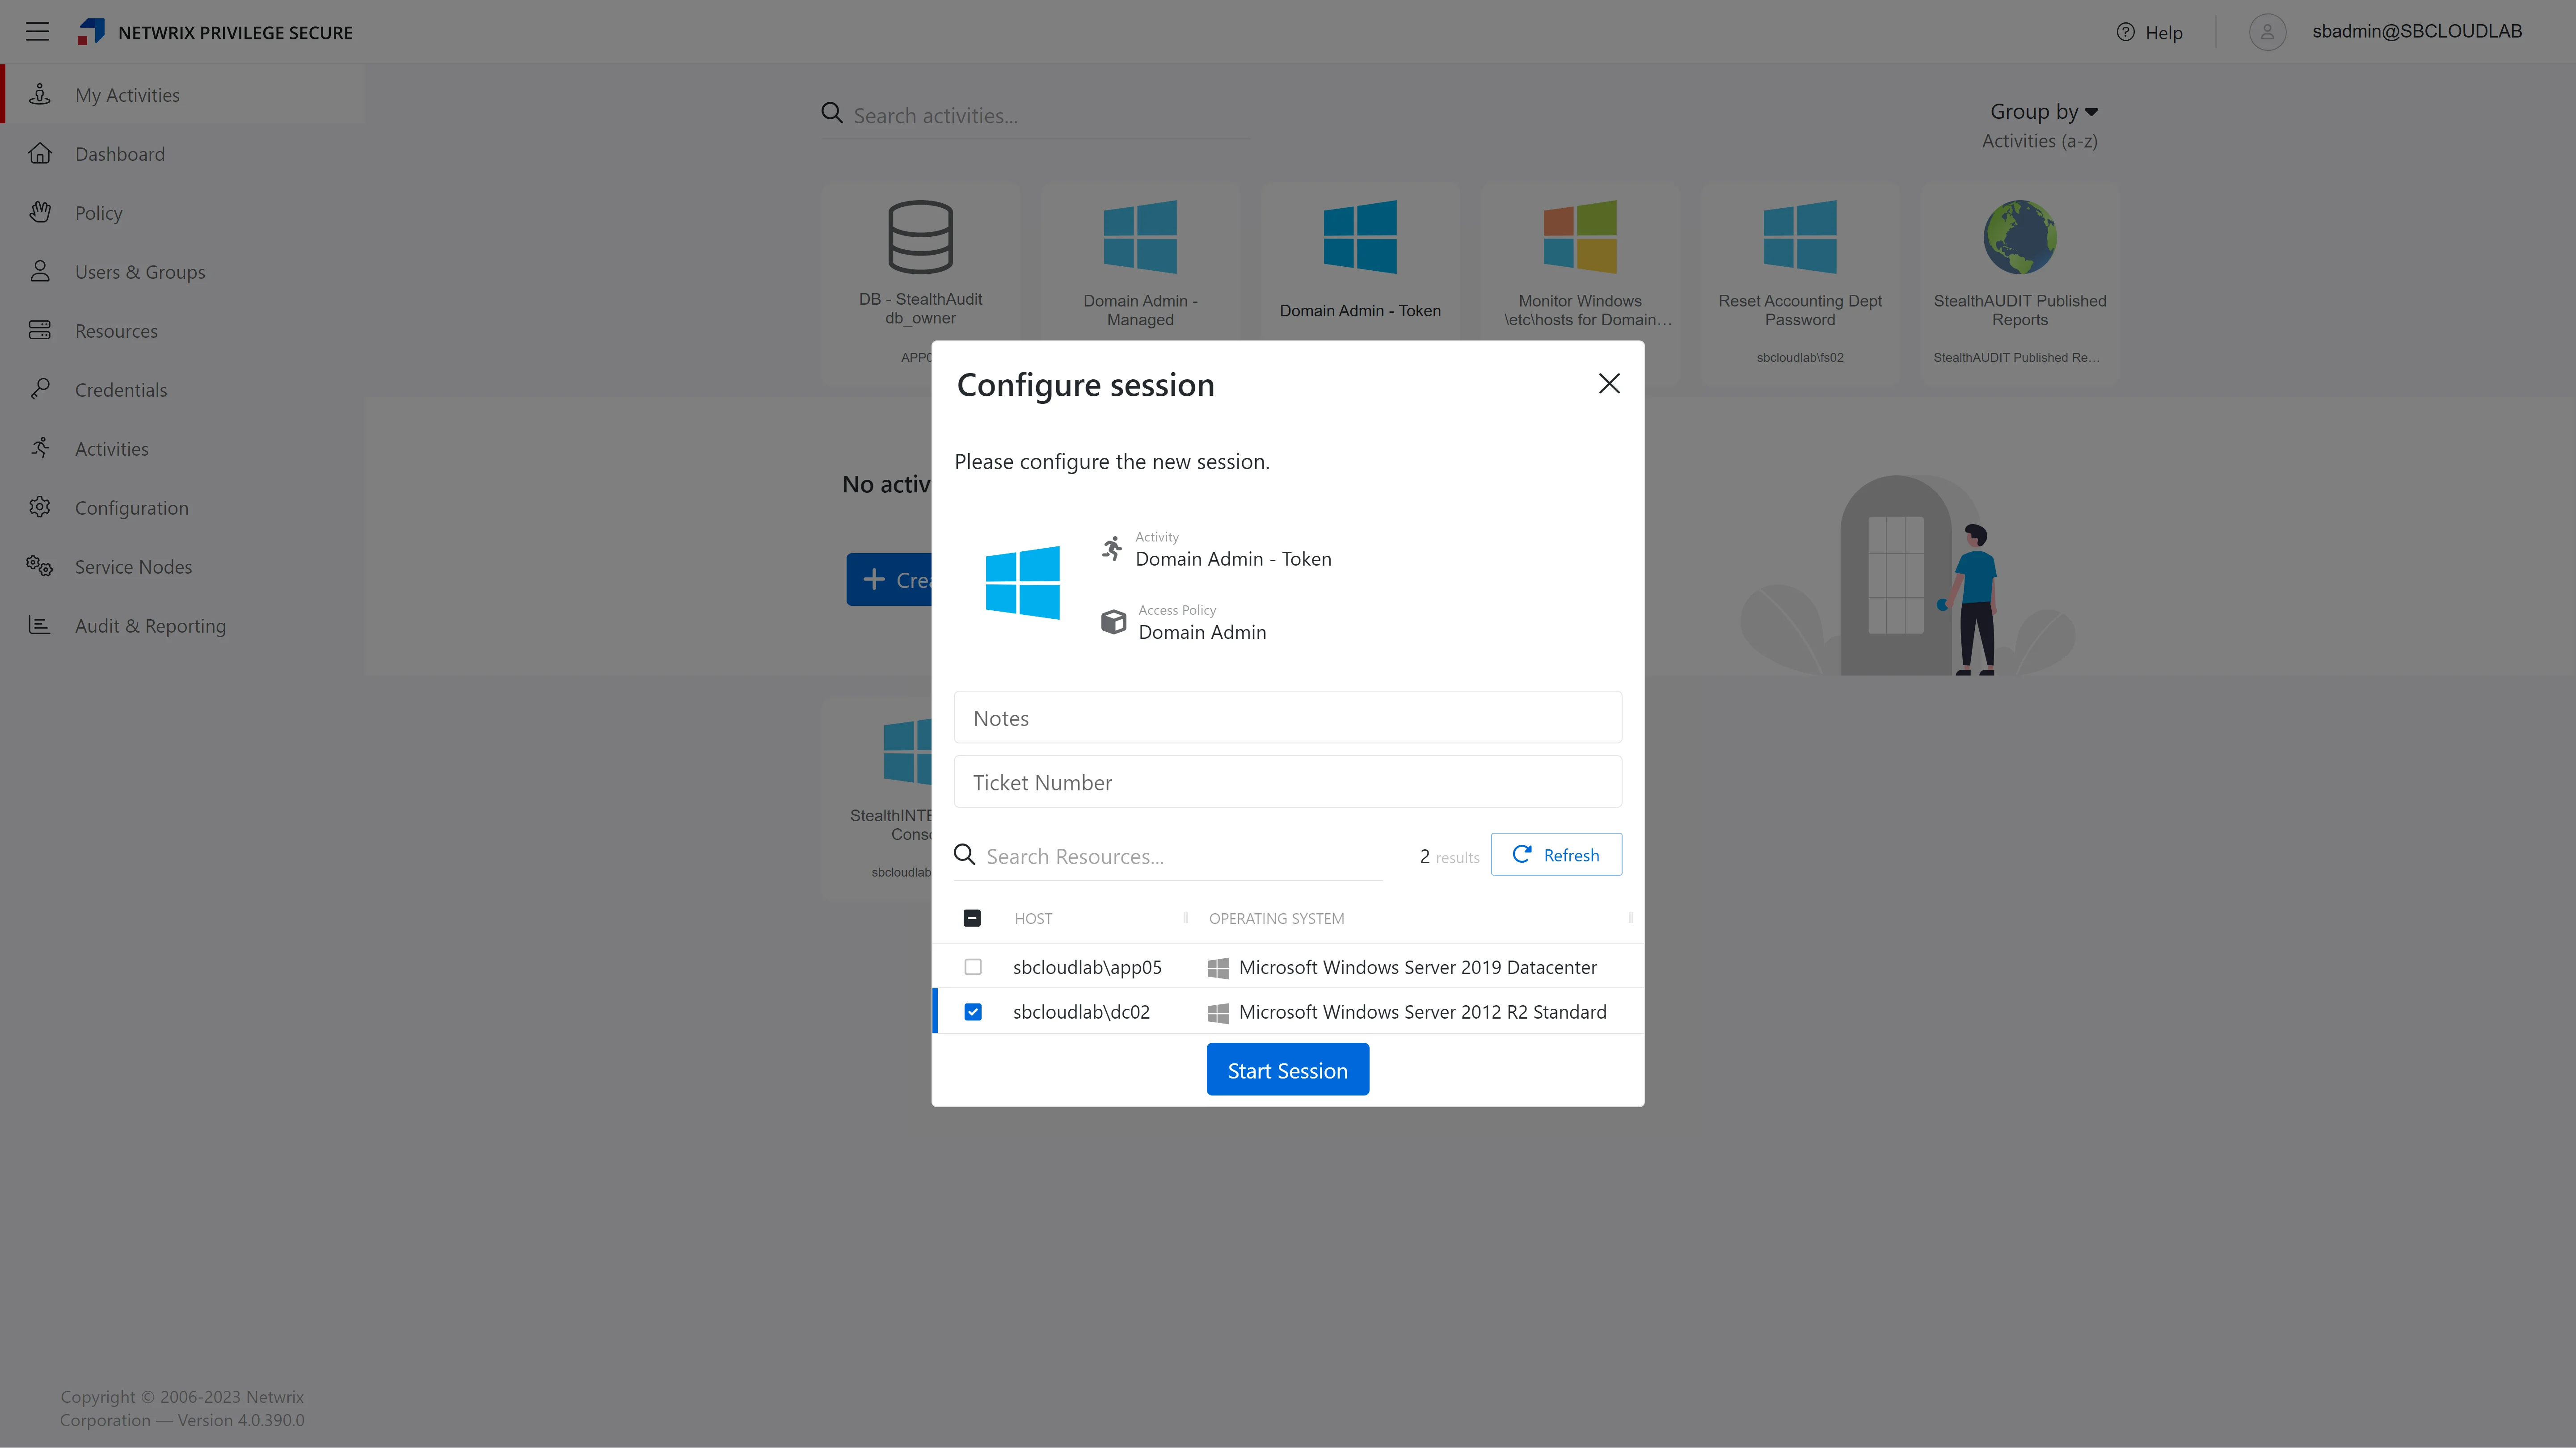Click the Service Nodes gears icon

click(40, 567)
